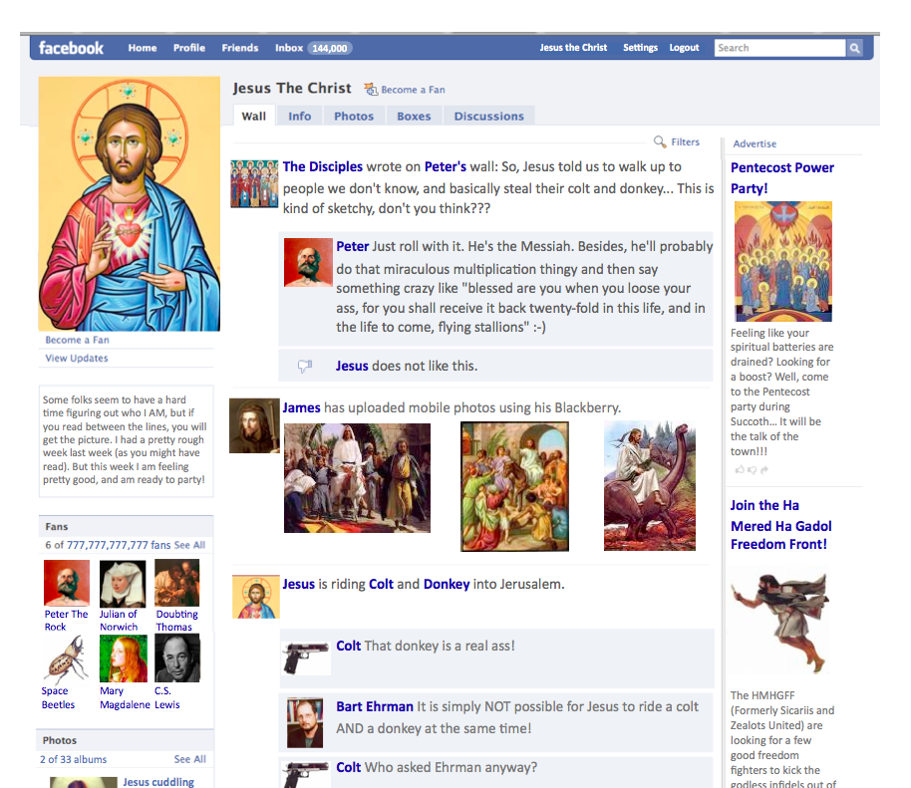Click the pistol avatar beside 'Who asked Ehrman anyway?'
This screenshot has height=788, width=911.
pos(305,775)
